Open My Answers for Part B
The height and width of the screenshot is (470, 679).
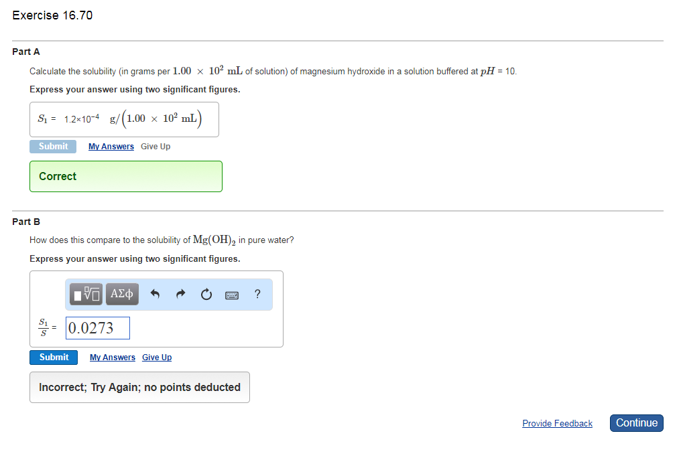pyautogui.click(x=112, y=357)
